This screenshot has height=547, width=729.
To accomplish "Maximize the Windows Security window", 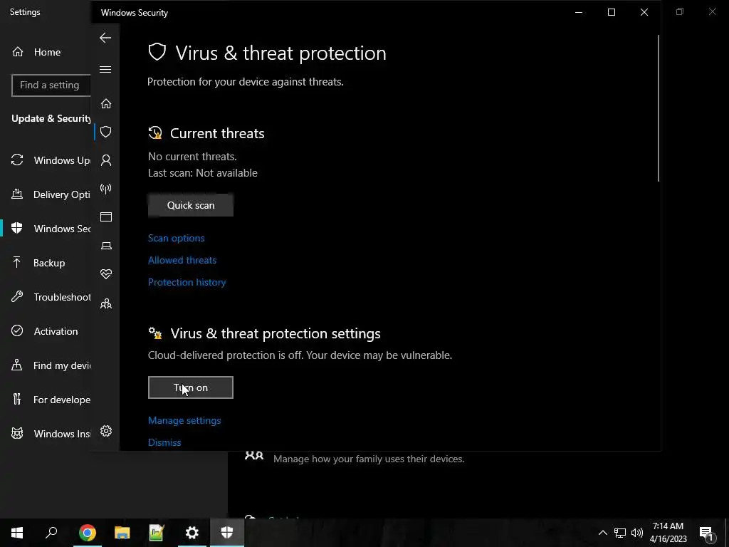I will tap(612, 13).
